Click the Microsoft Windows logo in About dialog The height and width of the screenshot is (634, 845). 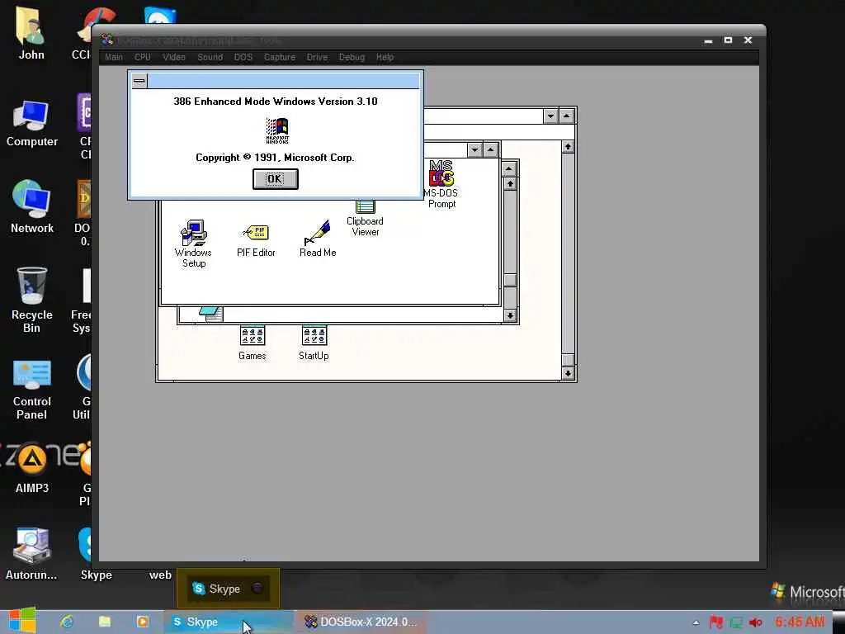point(277,130)
